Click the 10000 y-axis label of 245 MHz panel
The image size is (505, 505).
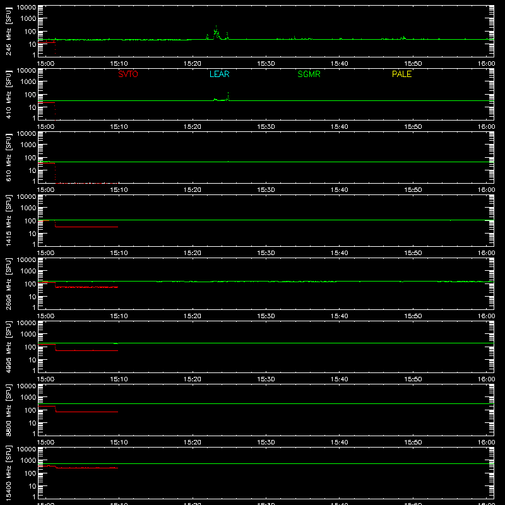tap(27, 8)
